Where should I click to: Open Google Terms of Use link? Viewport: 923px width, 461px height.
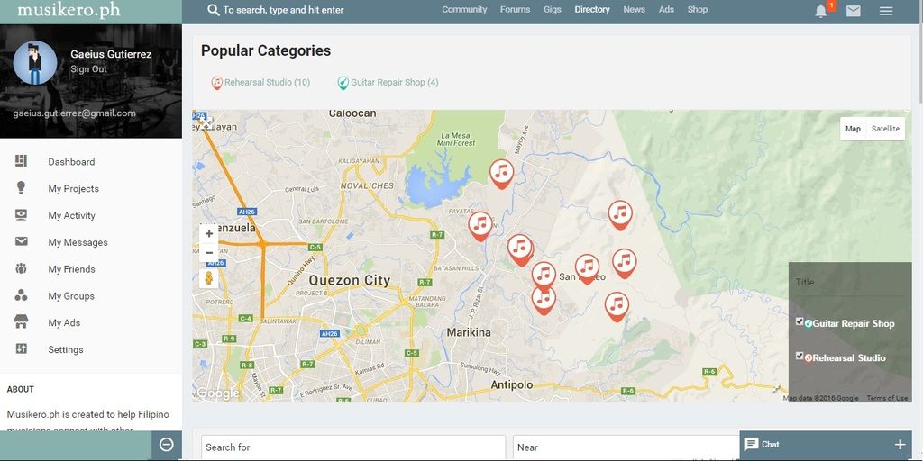(887, 398)
